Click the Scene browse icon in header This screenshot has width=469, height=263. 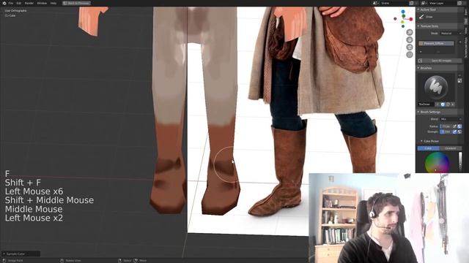(x=376, y=3)
